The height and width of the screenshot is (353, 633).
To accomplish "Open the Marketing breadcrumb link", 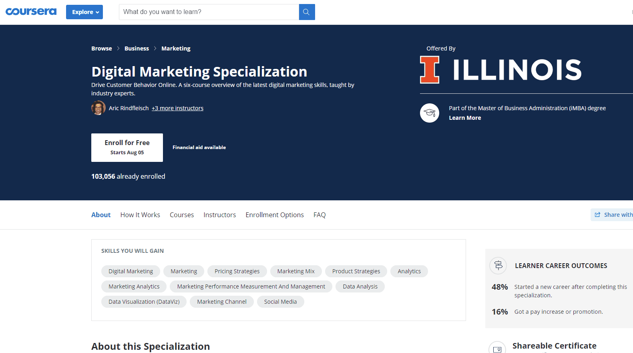I will point(176,48).
